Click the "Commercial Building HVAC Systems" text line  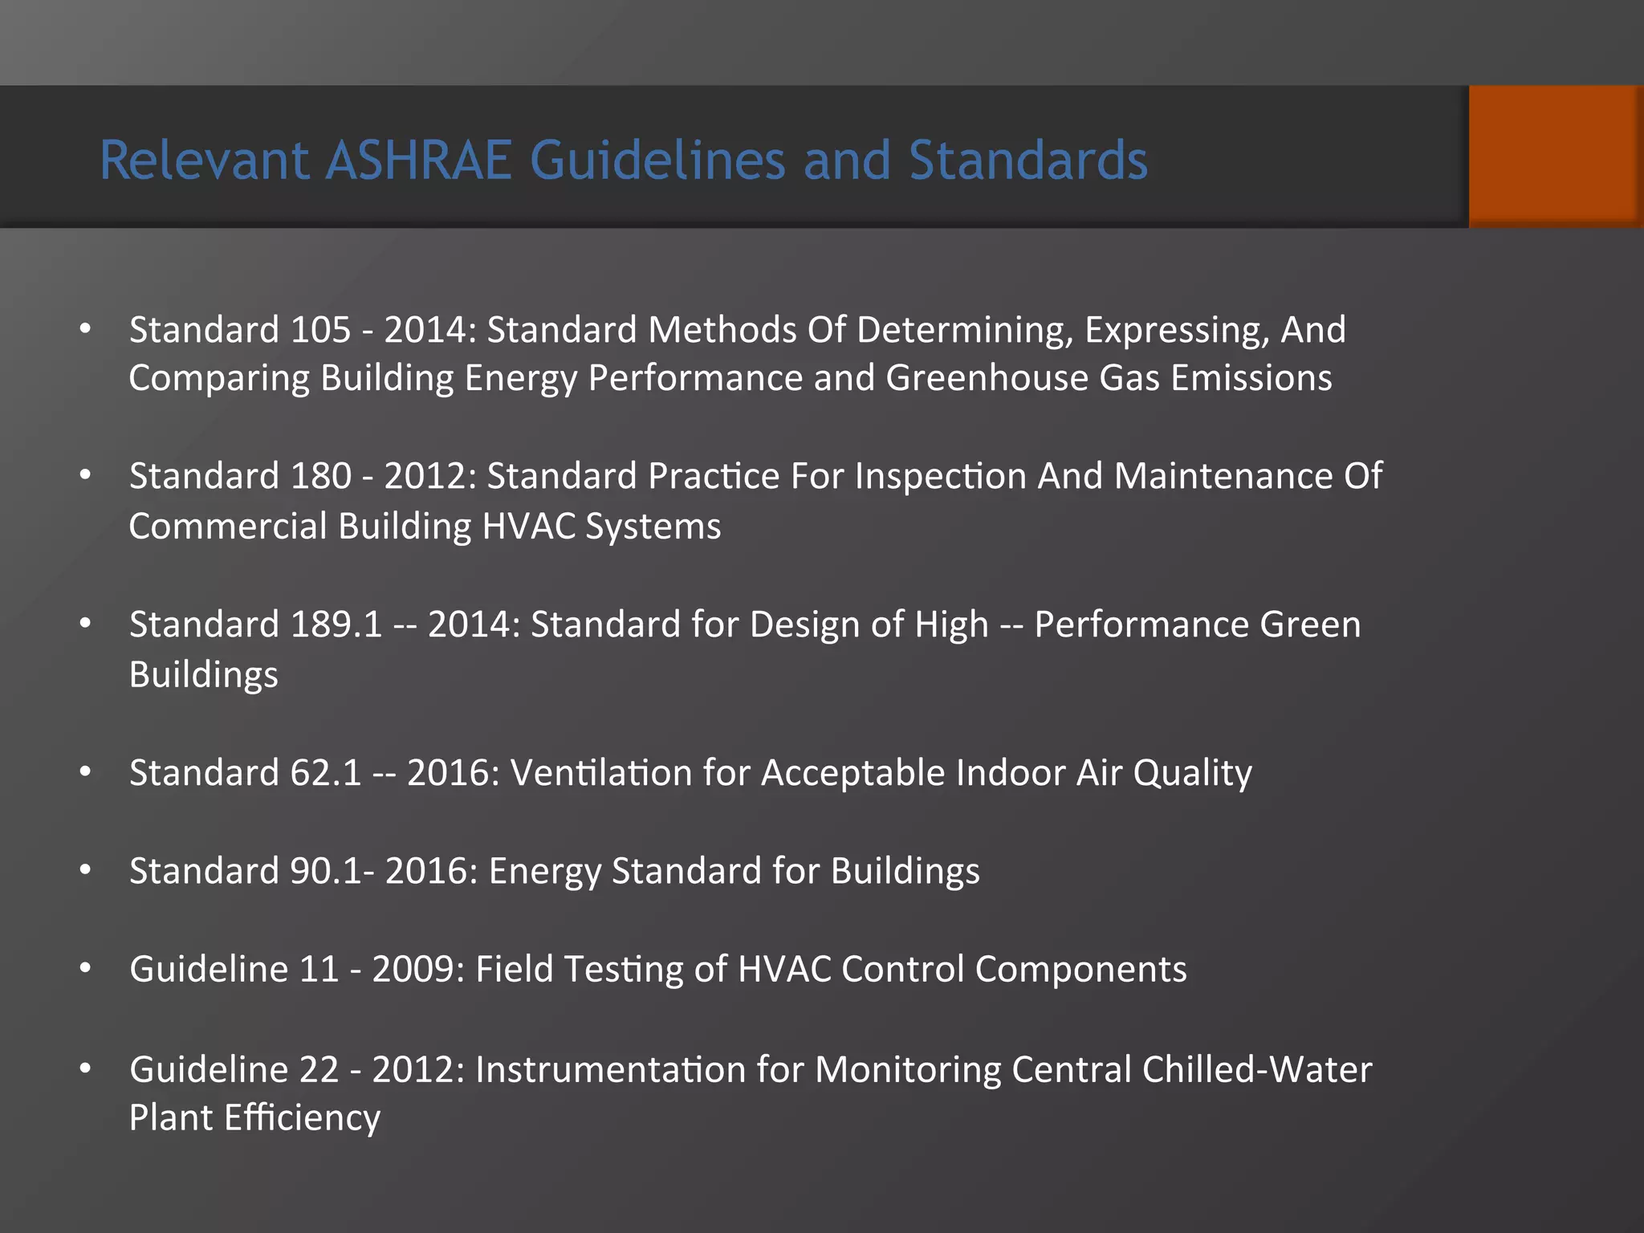[425, 527]
